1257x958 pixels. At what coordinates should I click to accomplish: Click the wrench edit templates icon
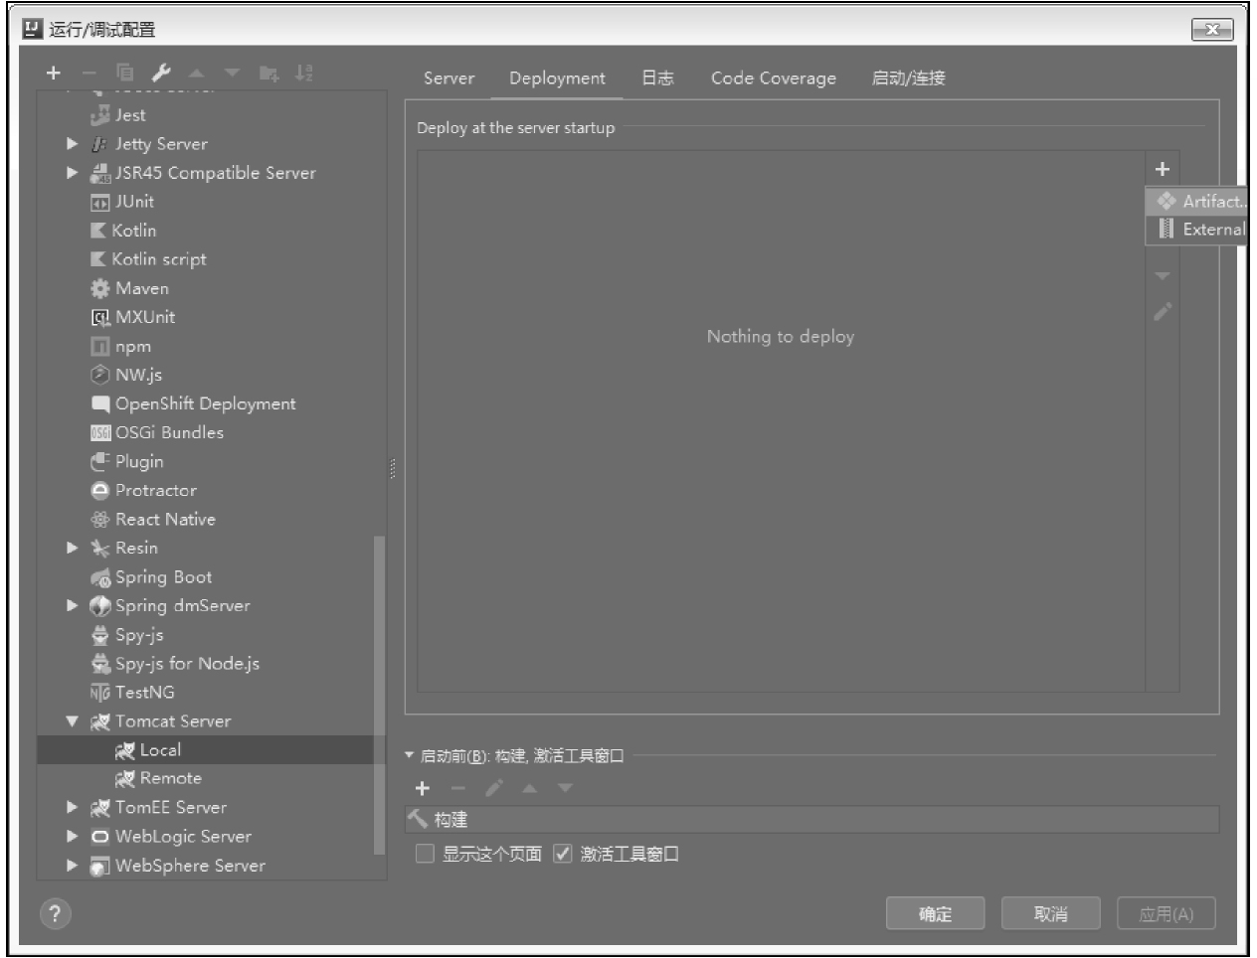(x=161, y=73)
